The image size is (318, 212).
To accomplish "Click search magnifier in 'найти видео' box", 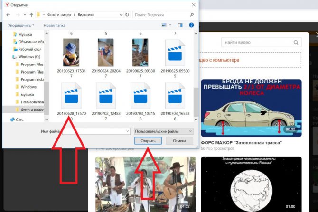I will coord(296,42).
